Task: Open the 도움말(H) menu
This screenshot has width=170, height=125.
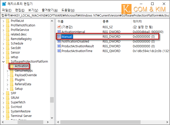Action: click(68, 10)
